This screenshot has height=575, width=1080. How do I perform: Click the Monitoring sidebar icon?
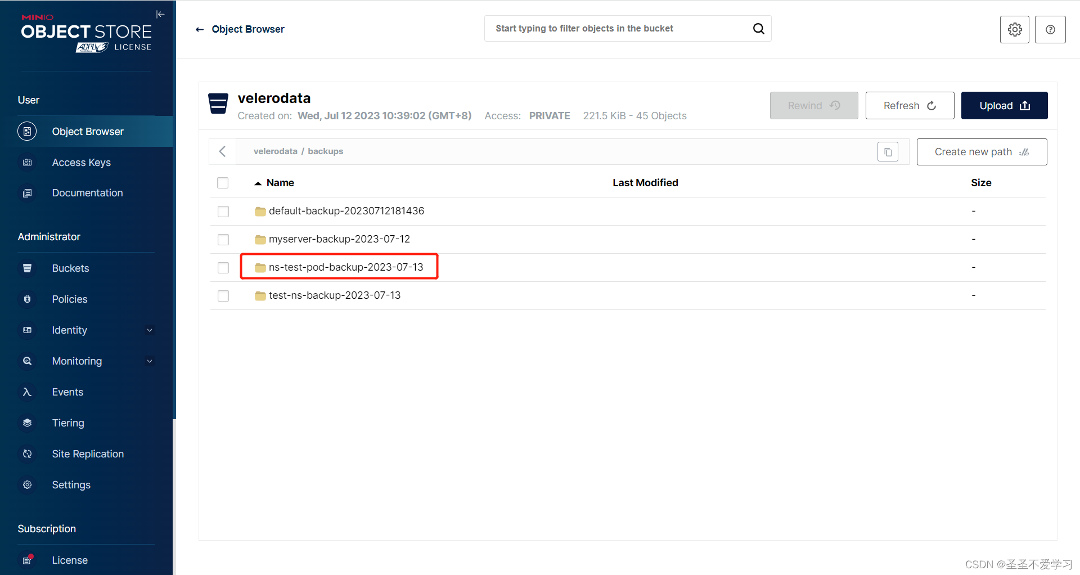[27, 361]
